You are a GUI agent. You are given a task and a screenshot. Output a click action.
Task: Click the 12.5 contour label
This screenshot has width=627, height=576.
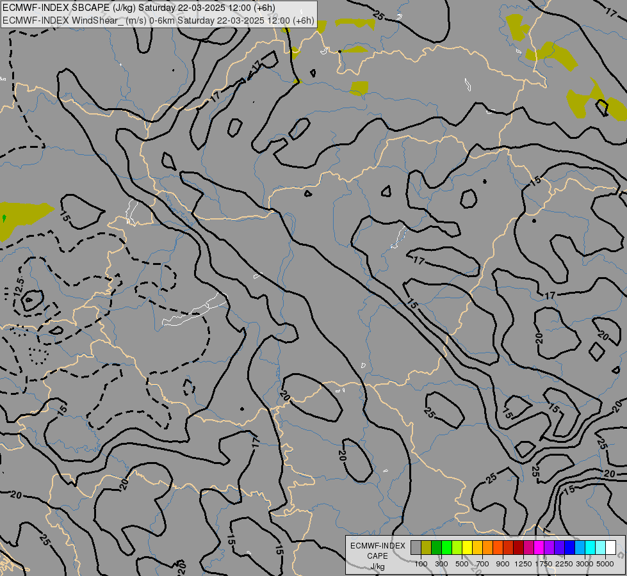point(19,287)
